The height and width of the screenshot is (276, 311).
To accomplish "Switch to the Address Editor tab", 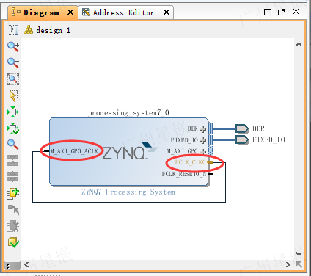I will click(123, 12).
